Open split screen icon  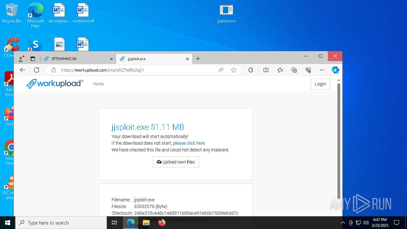[x=266, y=70]
